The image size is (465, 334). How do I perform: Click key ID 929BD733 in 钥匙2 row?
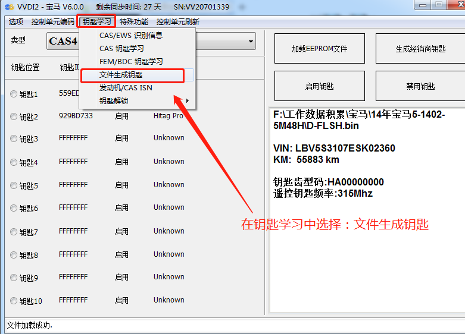tap(76, 116)
